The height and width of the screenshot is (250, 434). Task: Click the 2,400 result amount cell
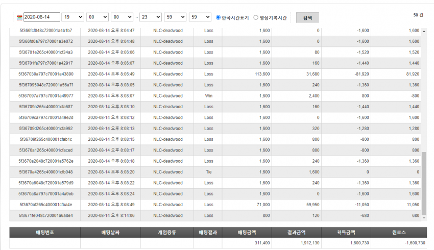pyautogui.click(x=314, y=96)
